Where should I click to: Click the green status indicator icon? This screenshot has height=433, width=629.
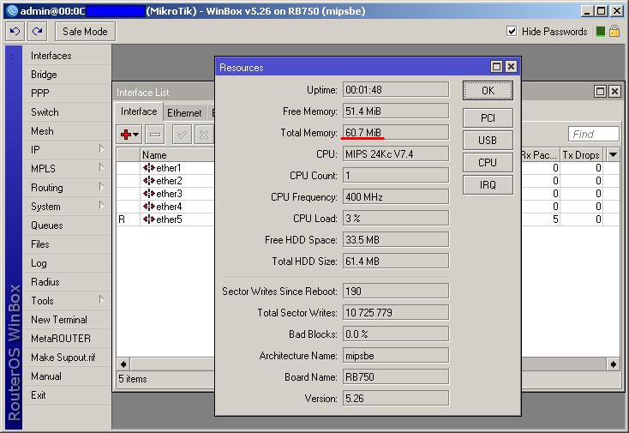[x=600, y=32]
